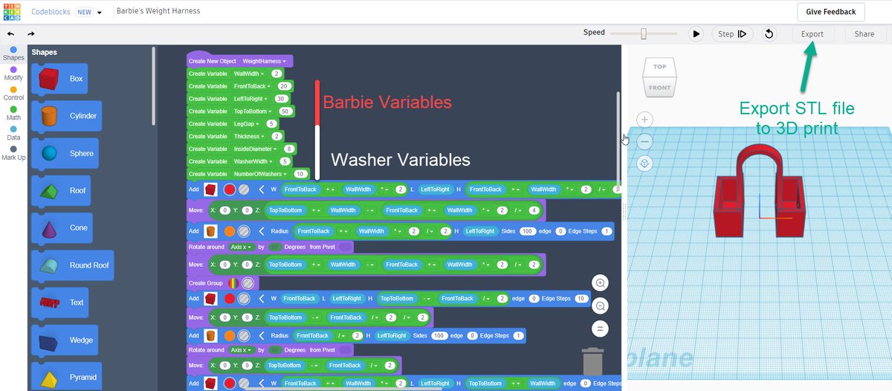This screenshot has width=892, height=391.
Task: Play the Codeblocks program
Action: point(696,33)
